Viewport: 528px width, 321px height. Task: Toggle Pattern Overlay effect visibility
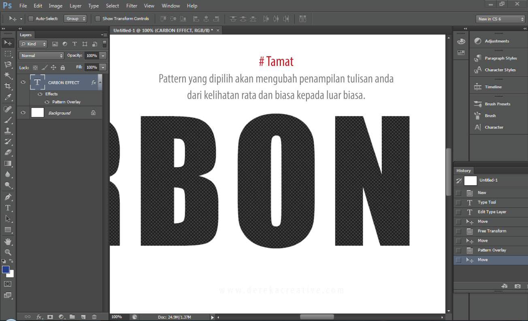coord(47,102)
